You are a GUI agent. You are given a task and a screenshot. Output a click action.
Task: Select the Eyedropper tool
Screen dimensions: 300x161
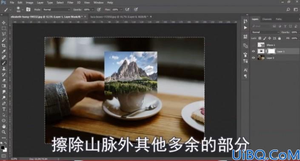coord(4,51)
